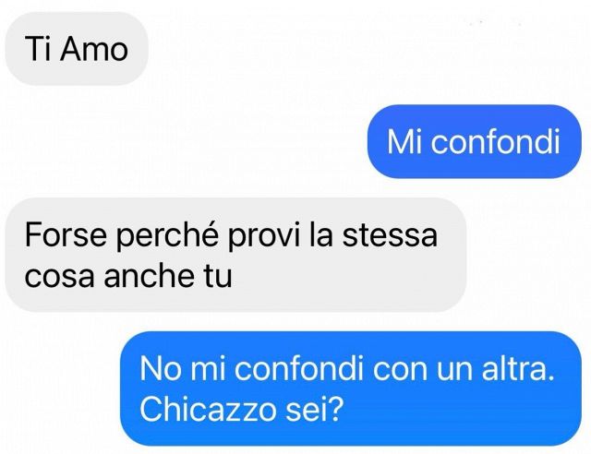The height and width of the screenshot is (454, 591).
Task: Tap the word 'un' in last blue bubble
Action: (x=454, y=370)
